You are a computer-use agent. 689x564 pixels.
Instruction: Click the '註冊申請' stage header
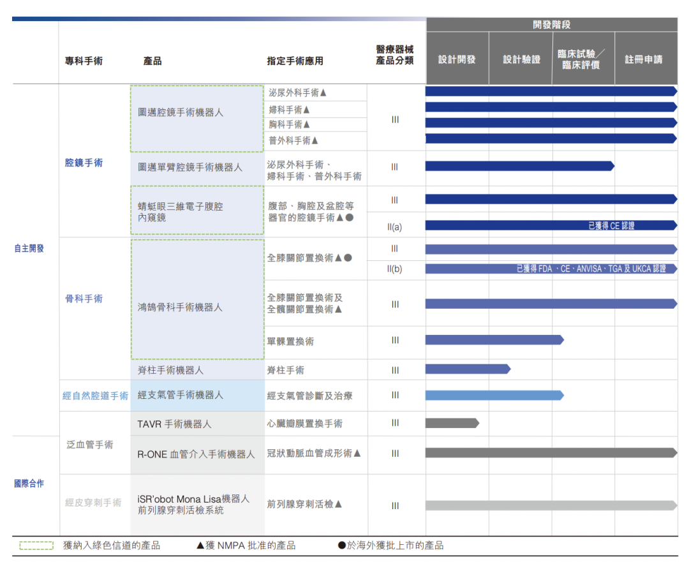646,59
